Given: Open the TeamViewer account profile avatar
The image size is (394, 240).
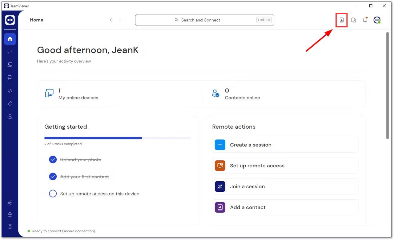Looking at the screenshot, I should click(377, 20).
